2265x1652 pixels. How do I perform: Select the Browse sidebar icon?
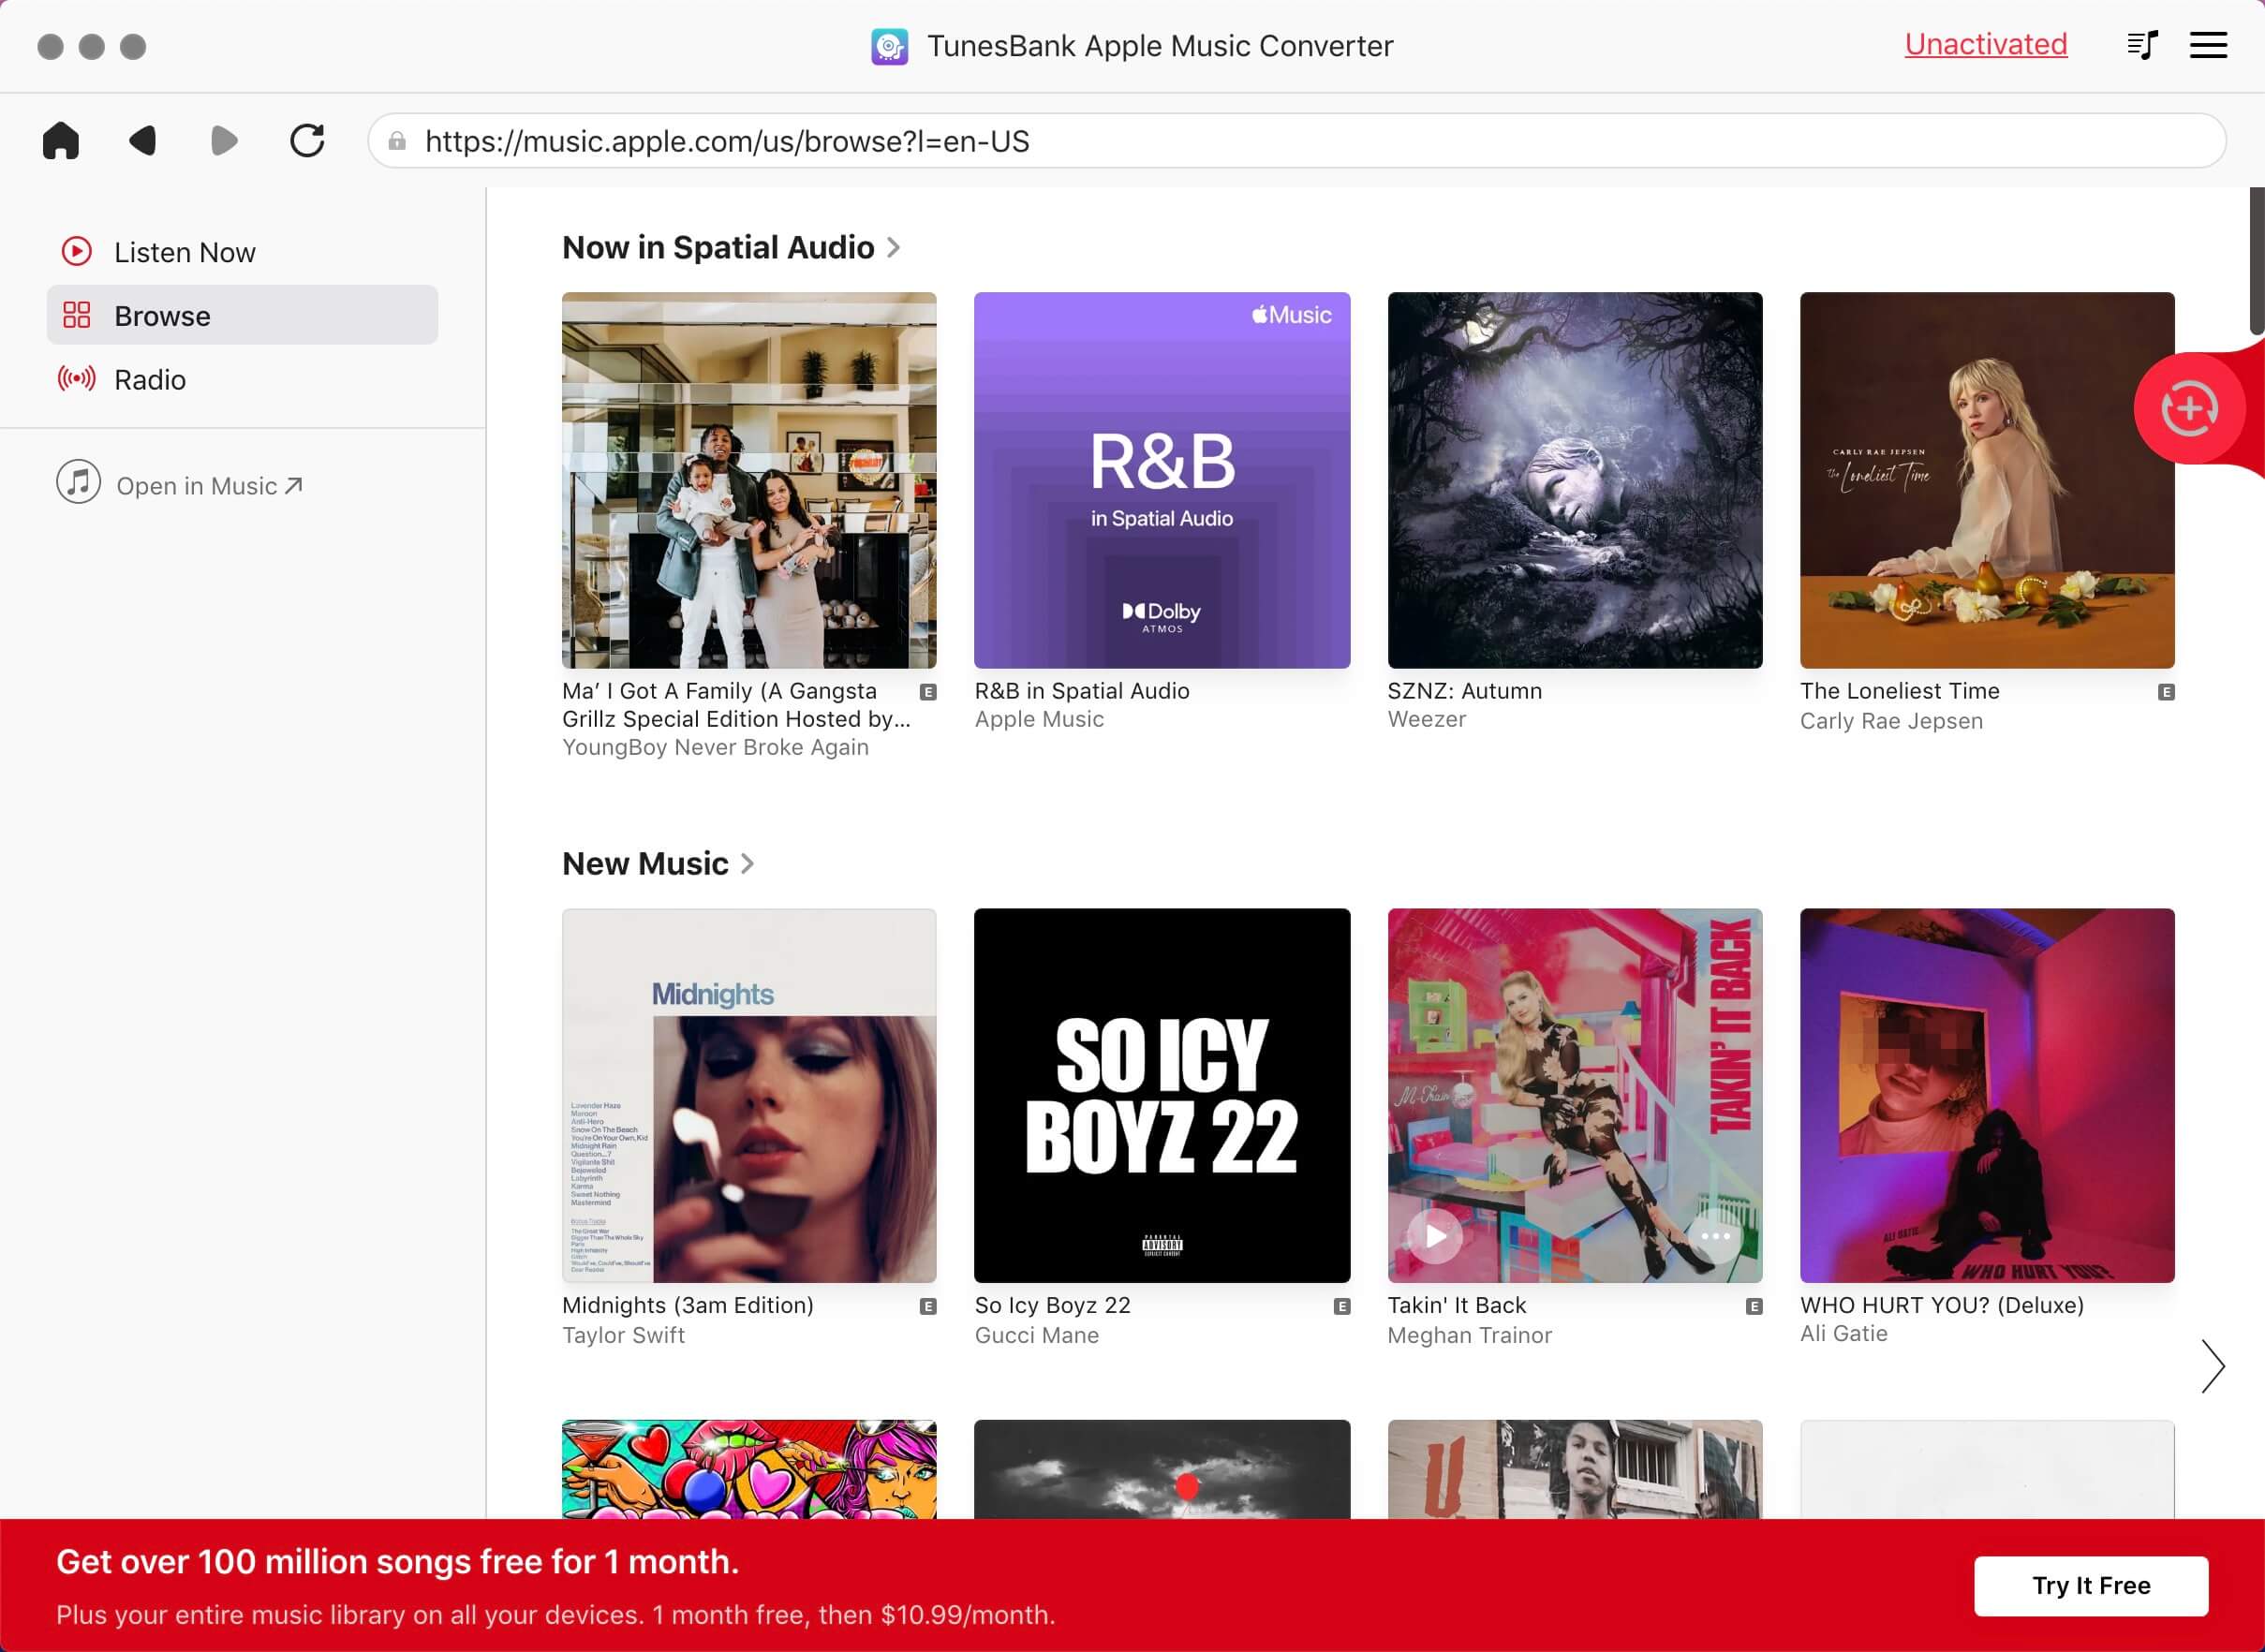click(78, 317)
